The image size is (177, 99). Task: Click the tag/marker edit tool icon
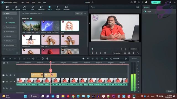click(33, 59)
